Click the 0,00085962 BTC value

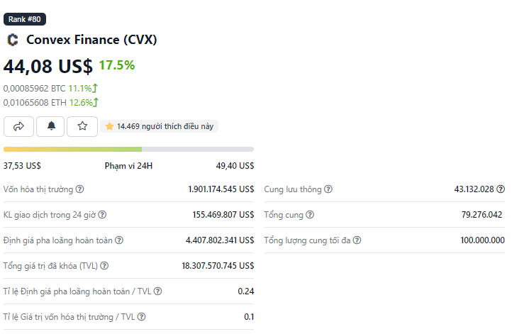(x=35, y=88)
